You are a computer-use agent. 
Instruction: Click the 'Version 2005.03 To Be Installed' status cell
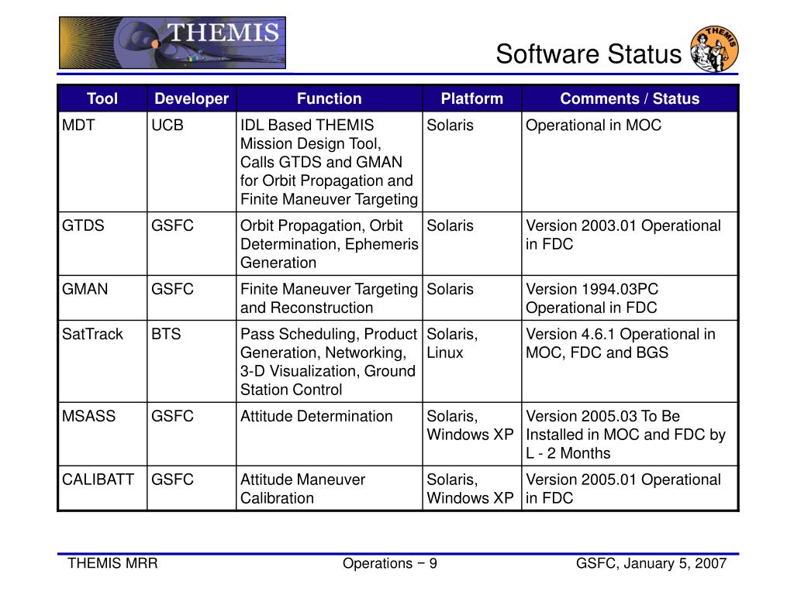(630, 434)
